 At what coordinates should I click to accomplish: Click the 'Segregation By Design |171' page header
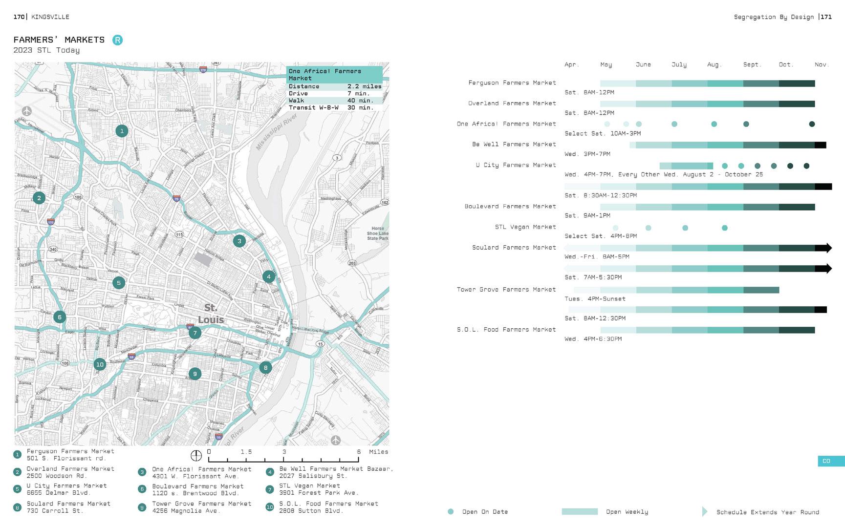(782, 17)
